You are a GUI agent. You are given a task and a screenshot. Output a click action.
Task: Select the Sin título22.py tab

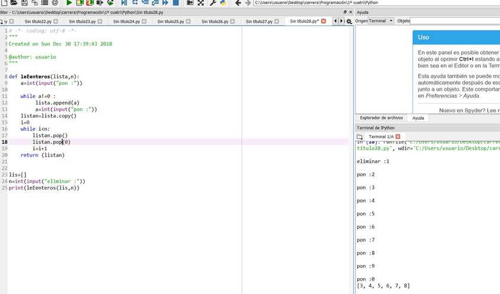point(38,21)
